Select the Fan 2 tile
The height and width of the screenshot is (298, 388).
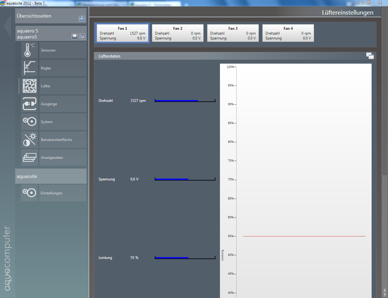pyautogui.click(x=177, y=33)
